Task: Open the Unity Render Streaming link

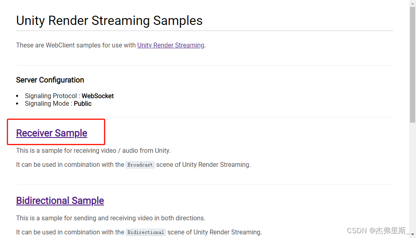Action: [171, 45]
